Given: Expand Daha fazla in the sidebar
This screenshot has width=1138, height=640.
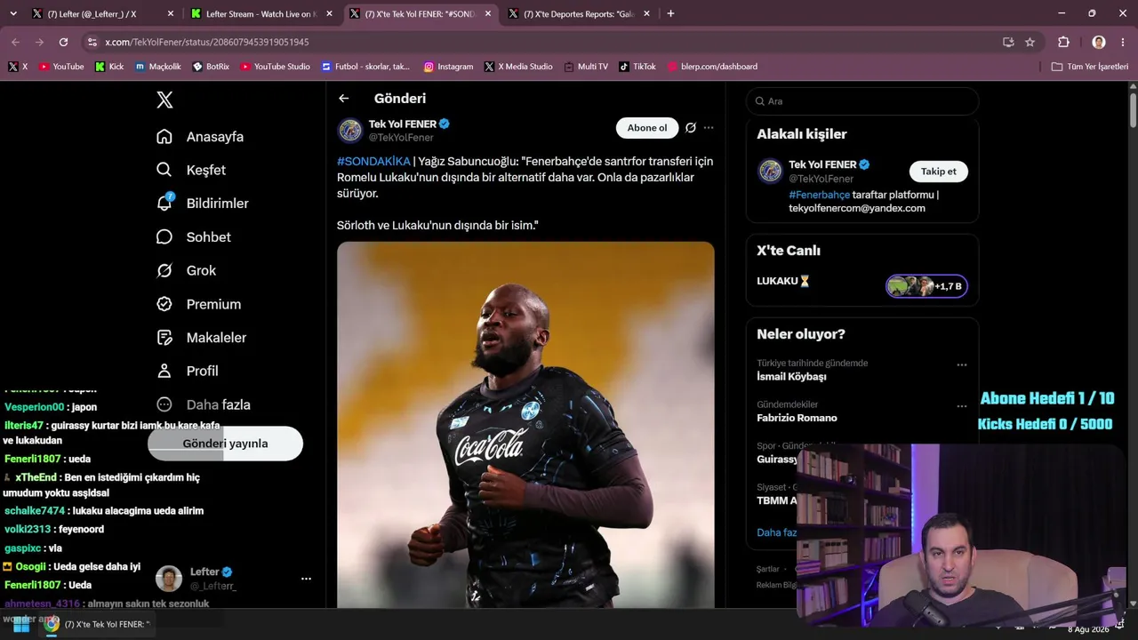Looking at the screenshot, I should [x=204, y=404].
